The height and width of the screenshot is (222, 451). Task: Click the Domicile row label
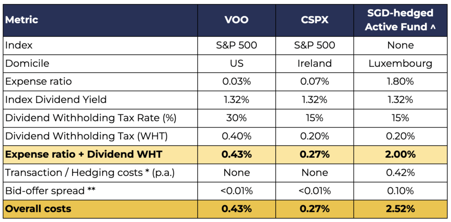pyautogui.click(x=27, y=63)
